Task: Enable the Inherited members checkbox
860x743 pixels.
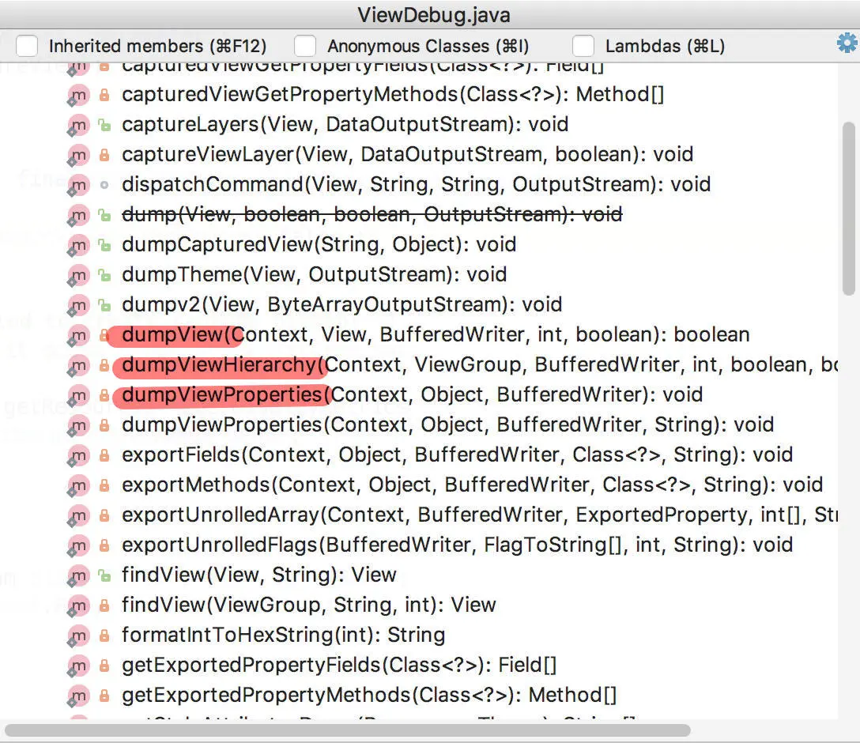Action: [x=27, y=46]
